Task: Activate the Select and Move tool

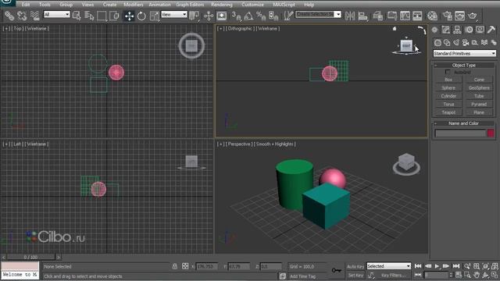Action: [129, 16]
